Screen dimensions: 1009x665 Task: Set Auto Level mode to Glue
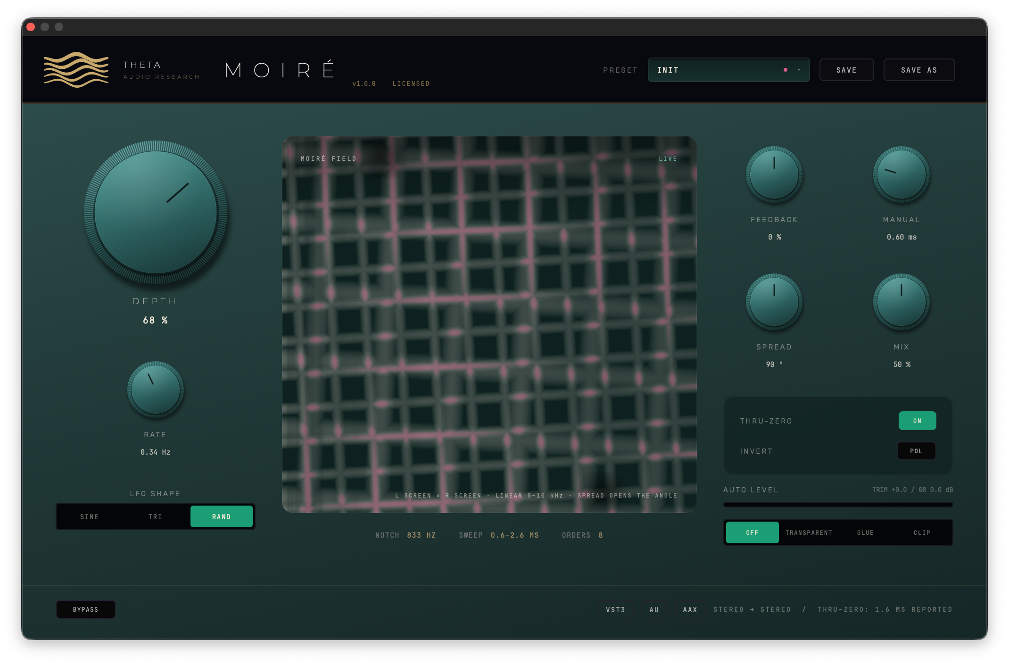(866, 532)
